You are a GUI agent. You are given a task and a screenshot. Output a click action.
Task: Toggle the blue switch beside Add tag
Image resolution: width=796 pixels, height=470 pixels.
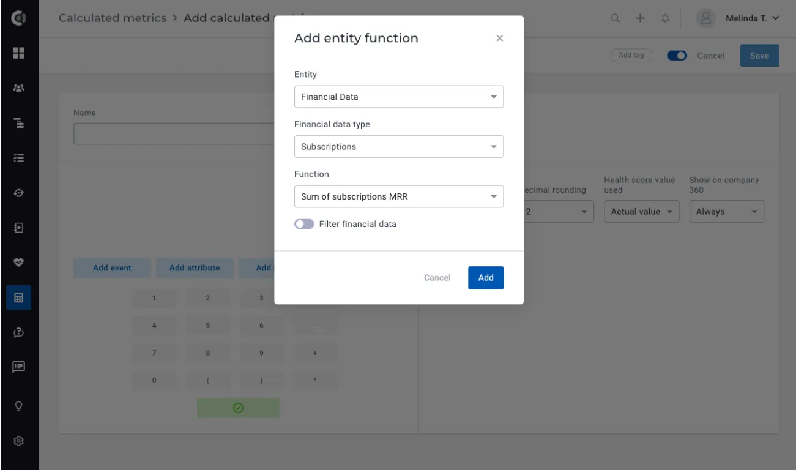[x=677, y=56]
